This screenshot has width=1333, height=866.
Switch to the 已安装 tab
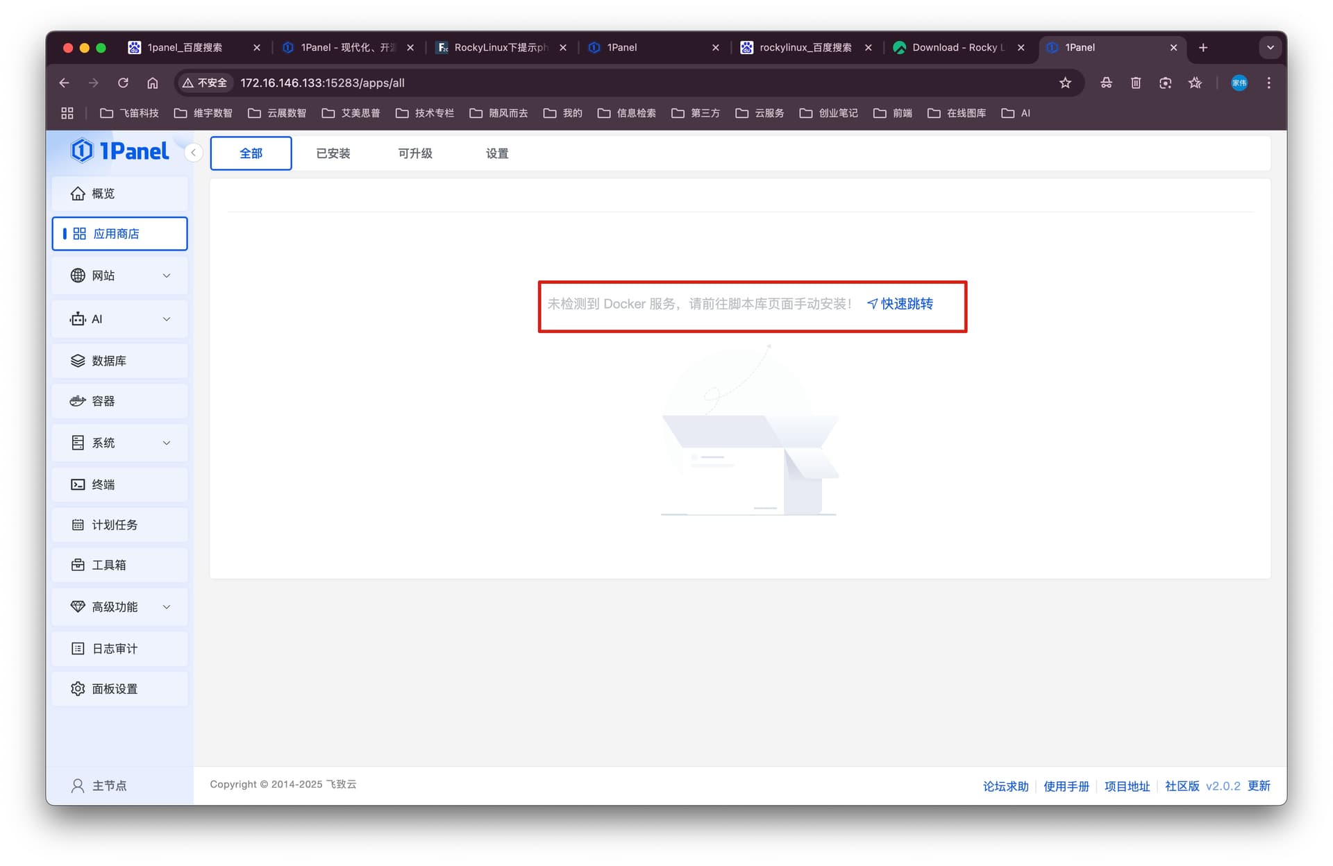(333, 153)
